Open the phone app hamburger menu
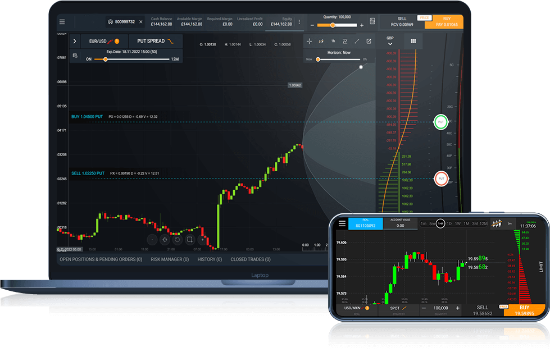Image resolution: width=550 pixels, height=352 pixels. click(342, 223)
